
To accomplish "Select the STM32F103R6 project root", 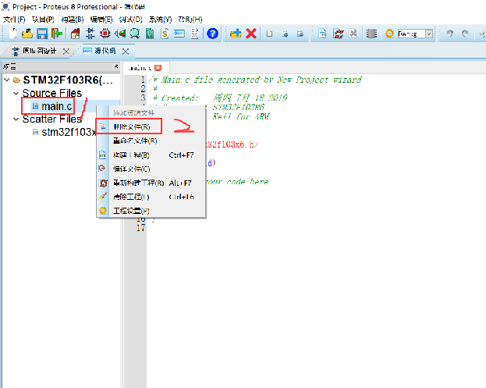I will 68,80.
